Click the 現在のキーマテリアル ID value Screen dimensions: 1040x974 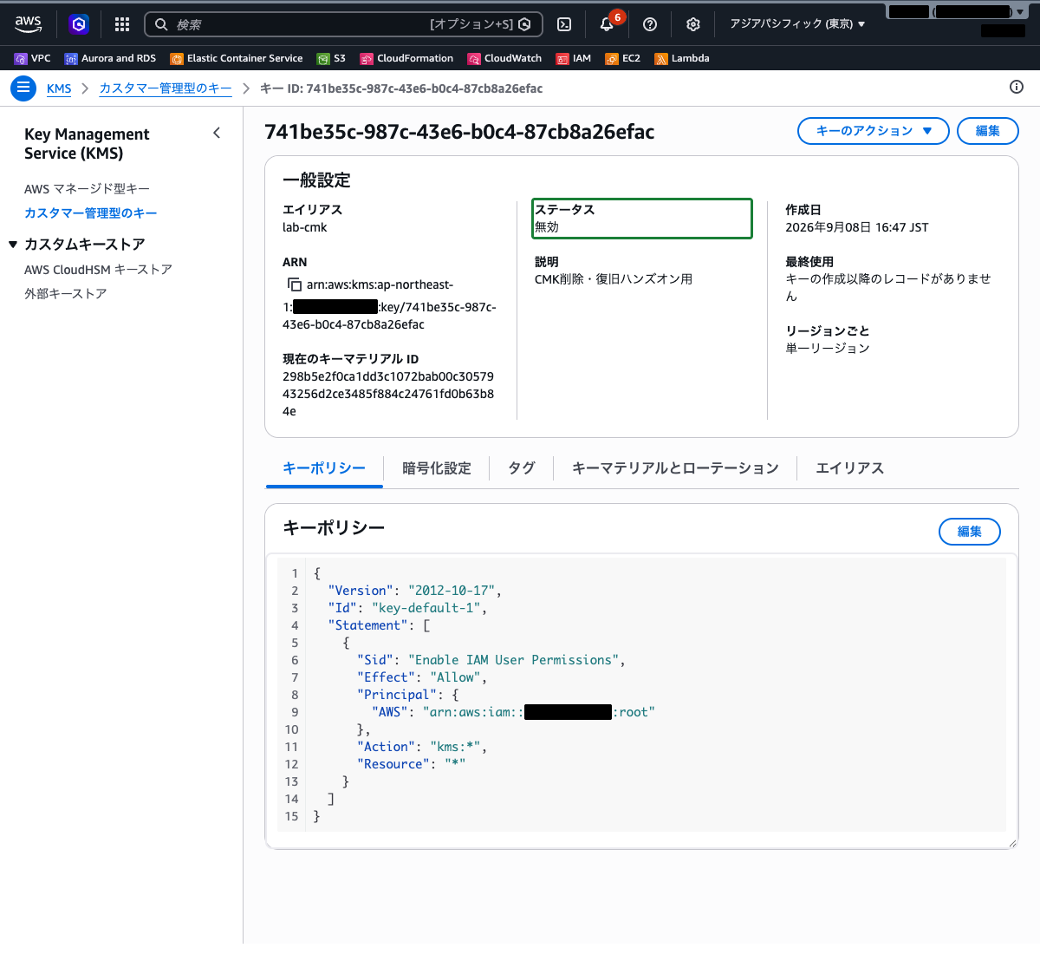click(x=388, y=394)
